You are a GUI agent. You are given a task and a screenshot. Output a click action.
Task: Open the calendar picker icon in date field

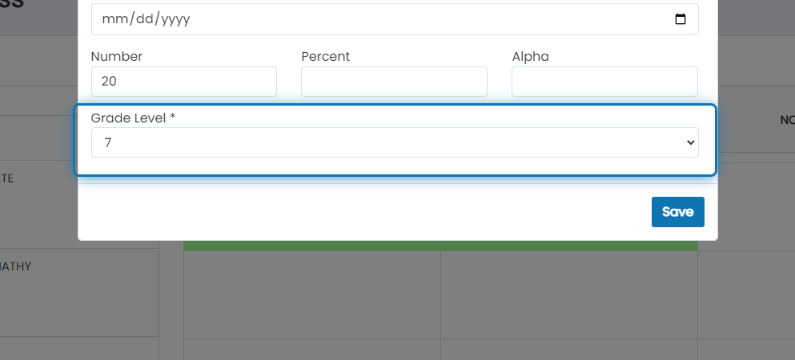[681, 19]
